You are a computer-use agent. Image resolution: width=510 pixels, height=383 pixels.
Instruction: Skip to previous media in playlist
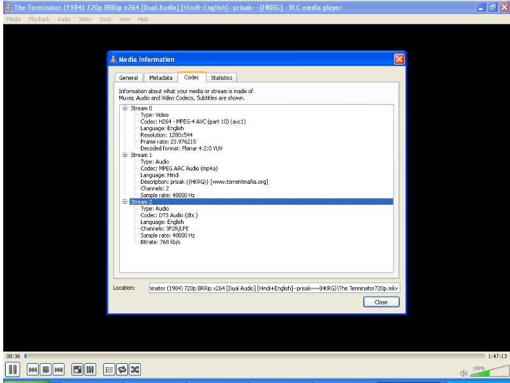[33, 370]
